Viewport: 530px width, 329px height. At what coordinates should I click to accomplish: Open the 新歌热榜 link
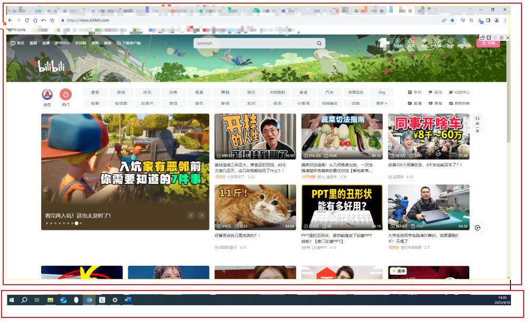coord(459,103)
